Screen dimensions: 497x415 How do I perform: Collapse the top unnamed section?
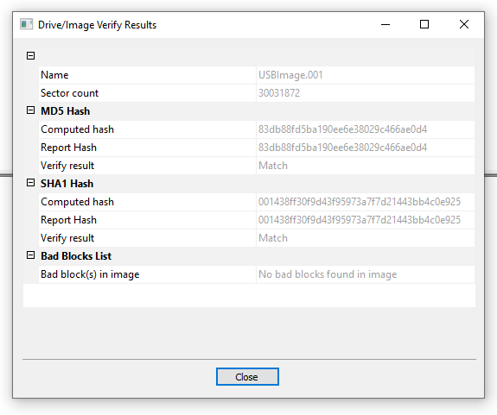[30, 56]
